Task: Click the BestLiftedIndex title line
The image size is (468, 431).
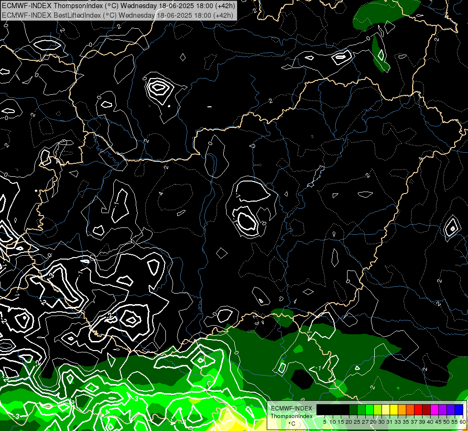Action: (118, 15)
